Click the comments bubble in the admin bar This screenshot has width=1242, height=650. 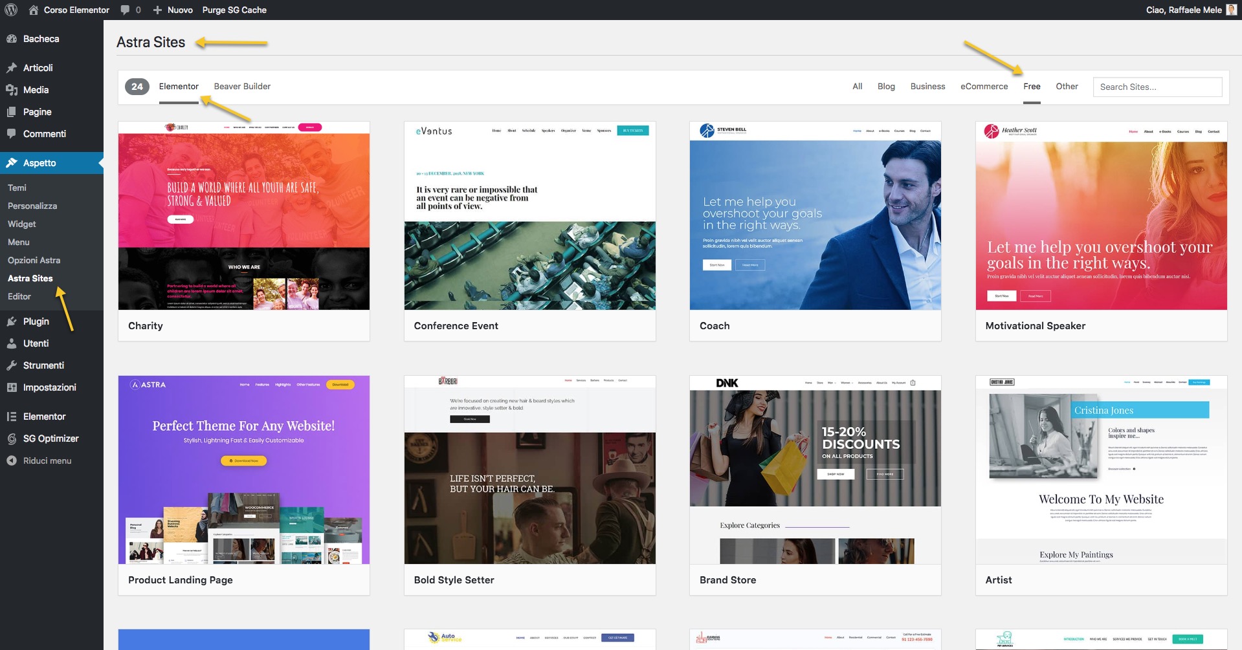(x=125, y=10)
